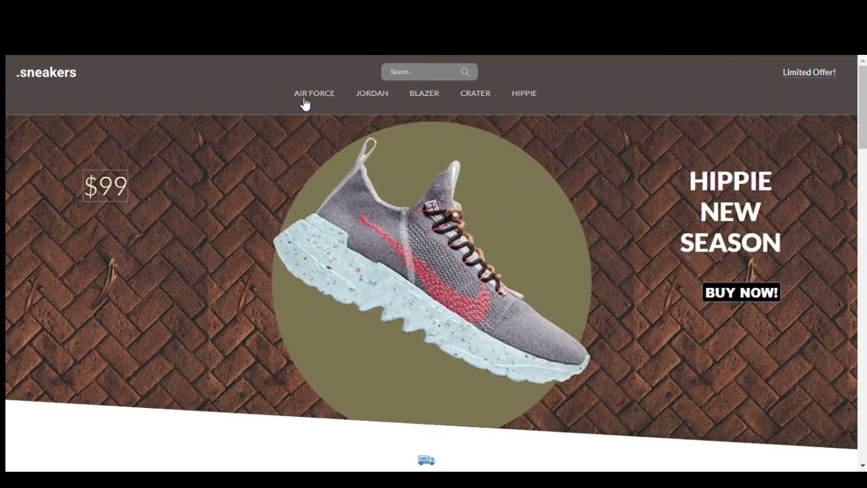Click the vertical scrollbar thumb
The image size is (867, 488).
(862, 106)
